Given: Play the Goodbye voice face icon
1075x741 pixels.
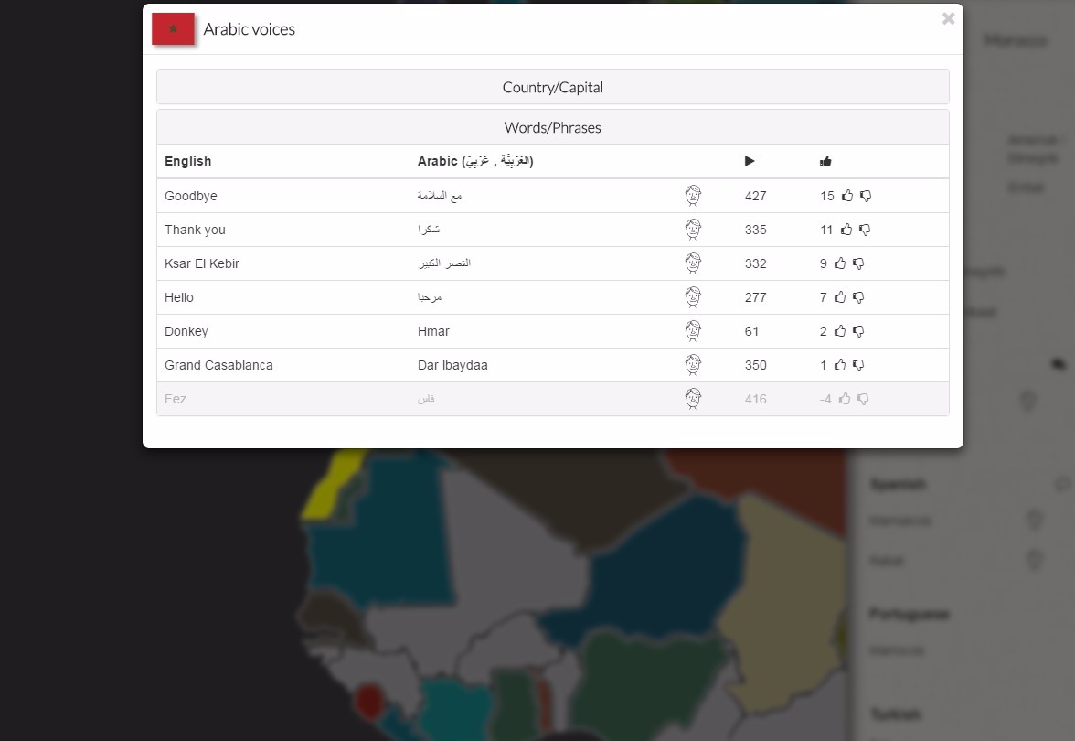Looking at the screenshot, I should pyautogui.click(x=693, y=196).
